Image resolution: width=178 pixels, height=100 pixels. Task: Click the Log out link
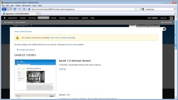coord(163,18)
